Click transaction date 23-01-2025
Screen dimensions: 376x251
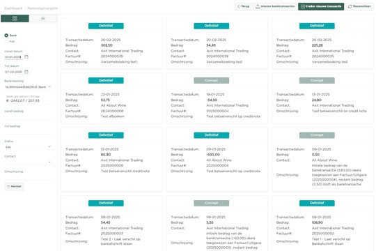point(110,94)
